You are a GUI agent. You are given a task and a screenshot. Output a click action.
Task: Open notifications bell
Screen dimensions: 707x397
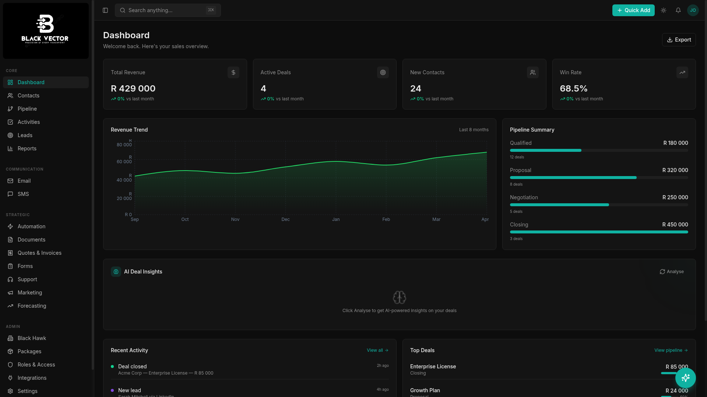(x=678, y=10)
